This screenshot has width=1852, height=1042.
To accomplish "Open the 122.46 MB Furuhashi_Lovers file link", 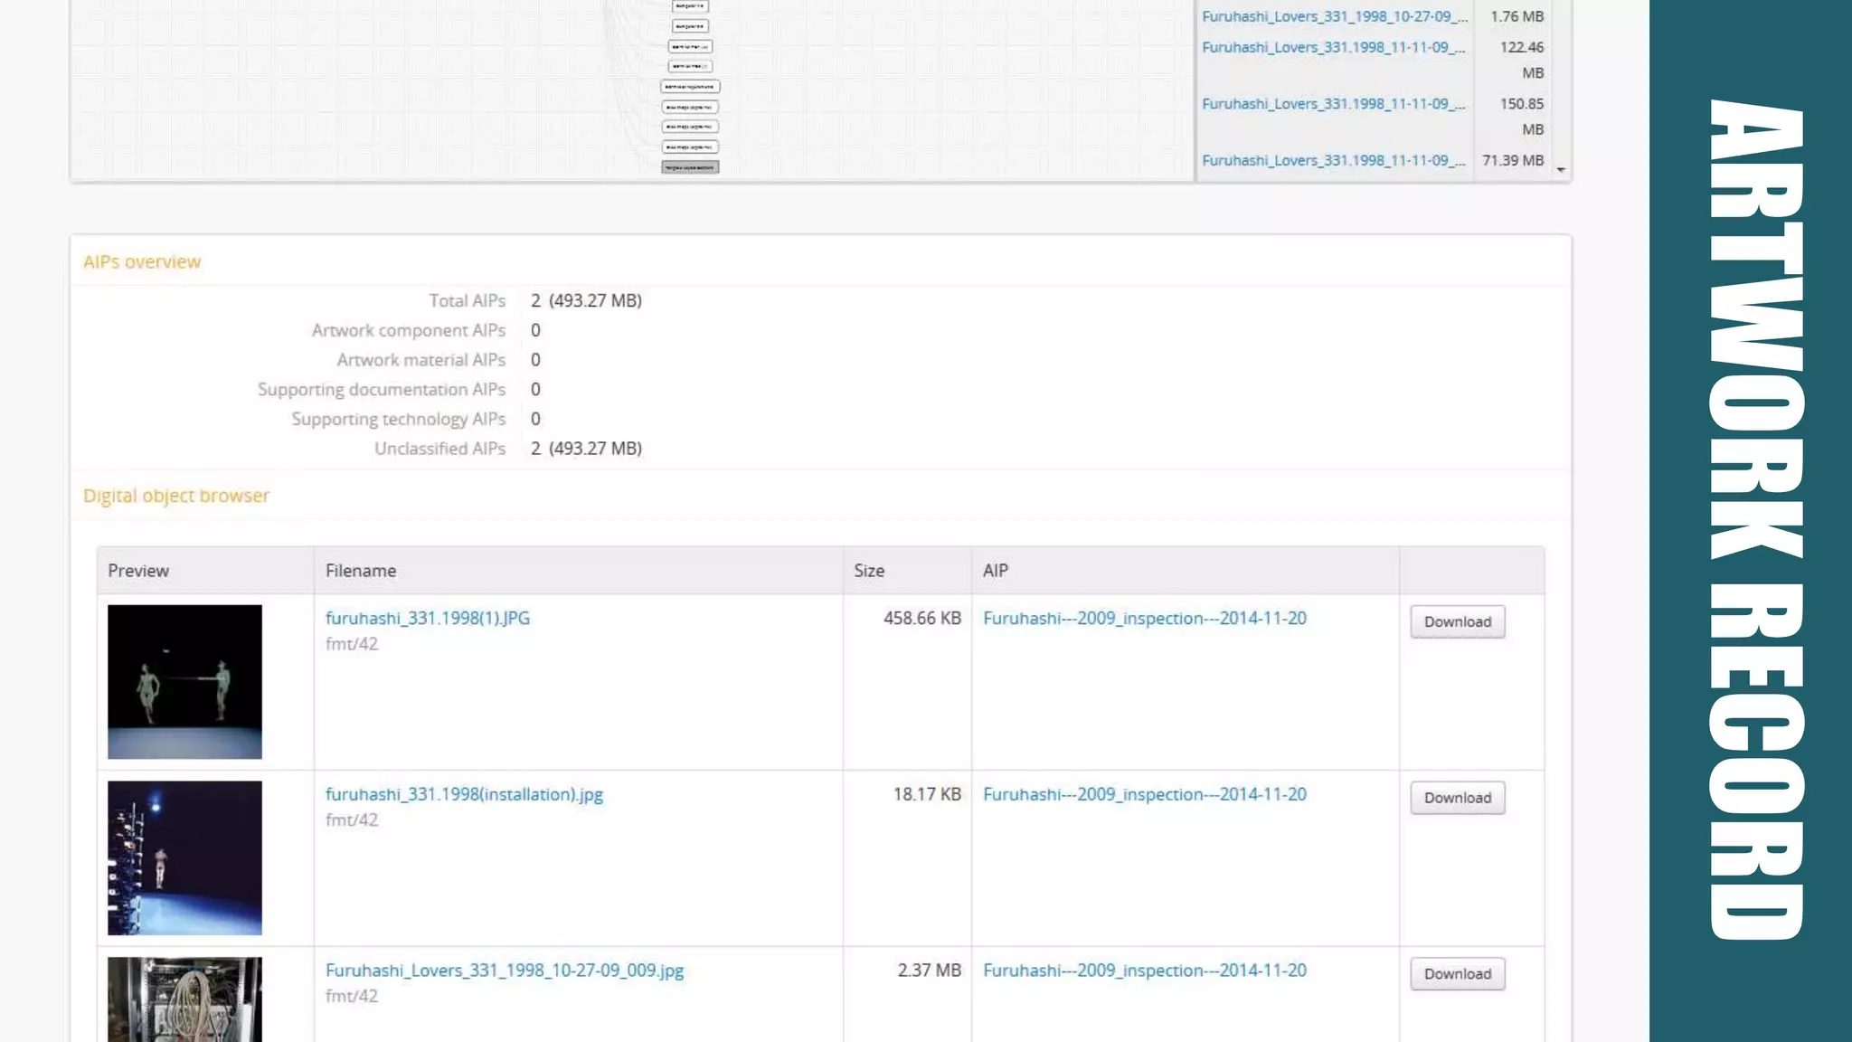I will (x=1334, y=47).
